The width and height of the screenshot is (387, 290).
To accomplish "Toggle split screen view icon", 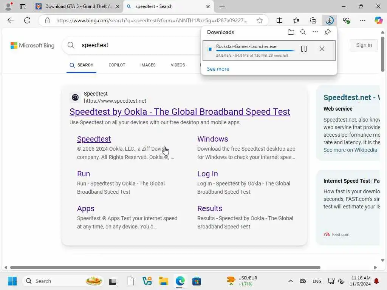I will [279, 20].
